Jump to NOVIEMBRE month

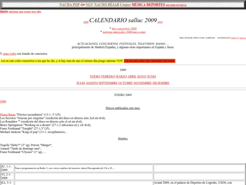click(143, 83)
